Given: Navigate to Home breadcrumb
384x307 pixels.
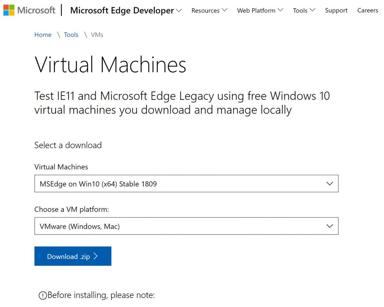Looking at the screenshot, I should (x=43, y=35).
